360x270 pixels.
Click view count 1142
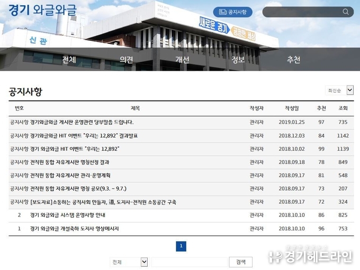pos(343,136)
